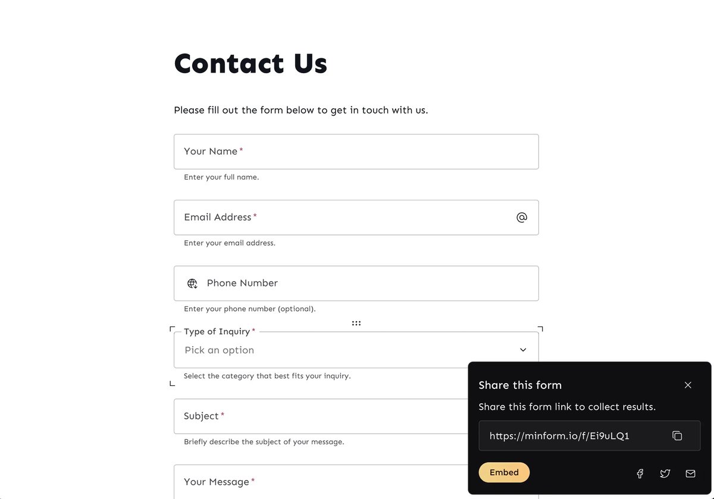The width and height of the screenshot is (714, 499).
Task: Click the @ icon in Email Address field
Action: coord(522,218)
